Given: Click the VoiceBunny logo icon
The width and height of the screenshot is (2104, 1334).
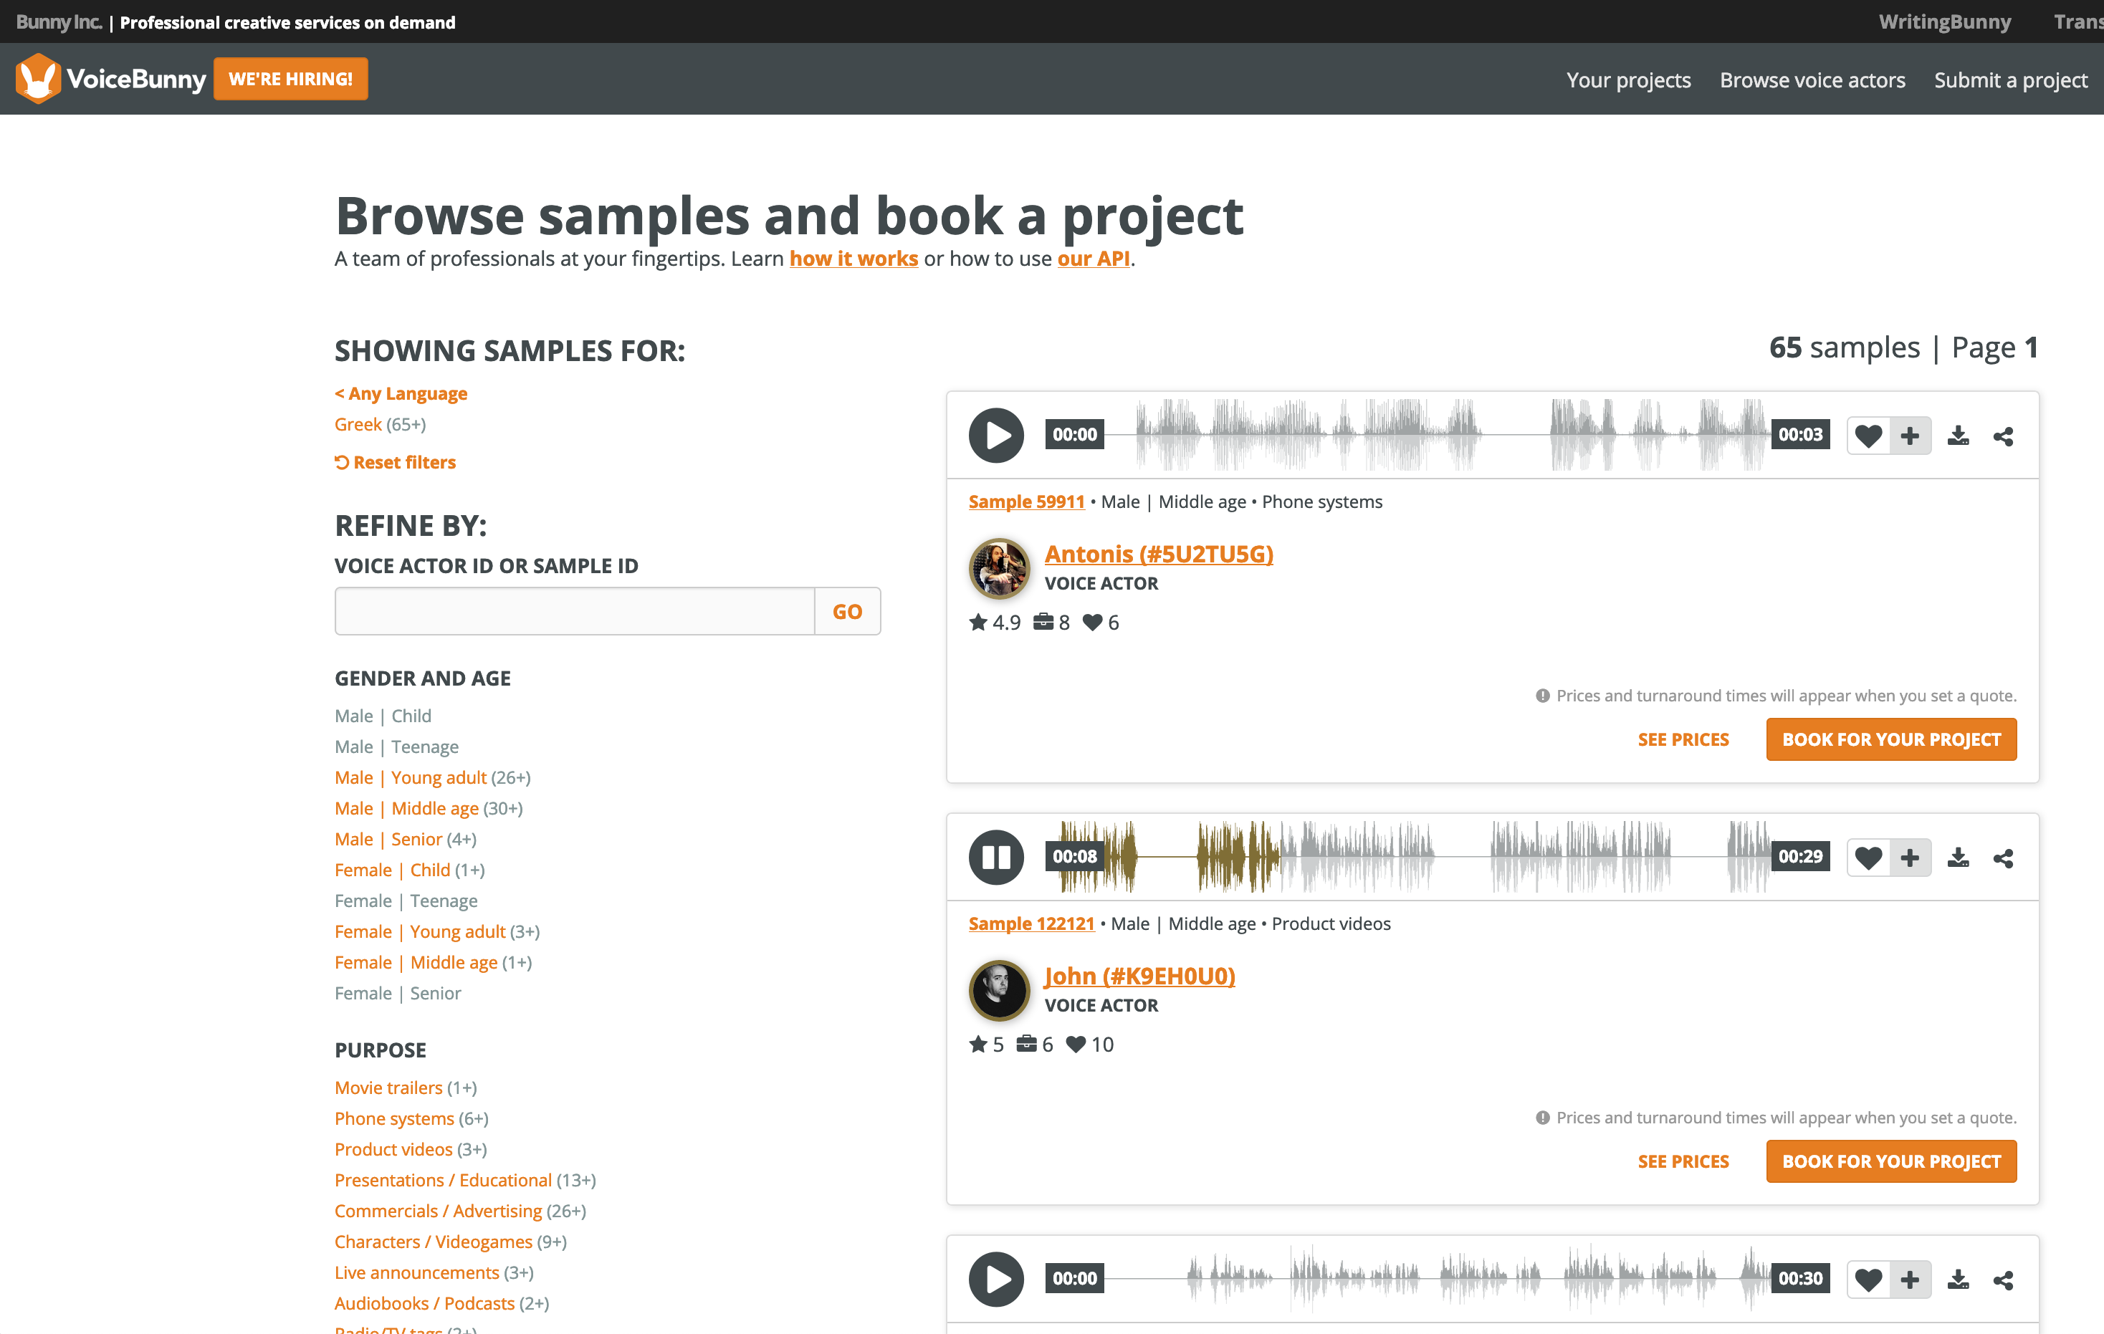Looking at the screenshot, I should pyautogui.click(x=39, y=79).
